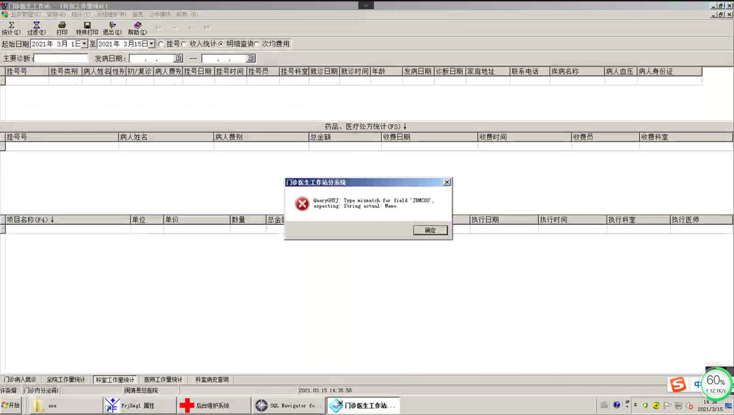Image resolution: width=734 pixels, height=415 pixels.
Task: Click the 特殊打印 special print icon
Action: 87,28
